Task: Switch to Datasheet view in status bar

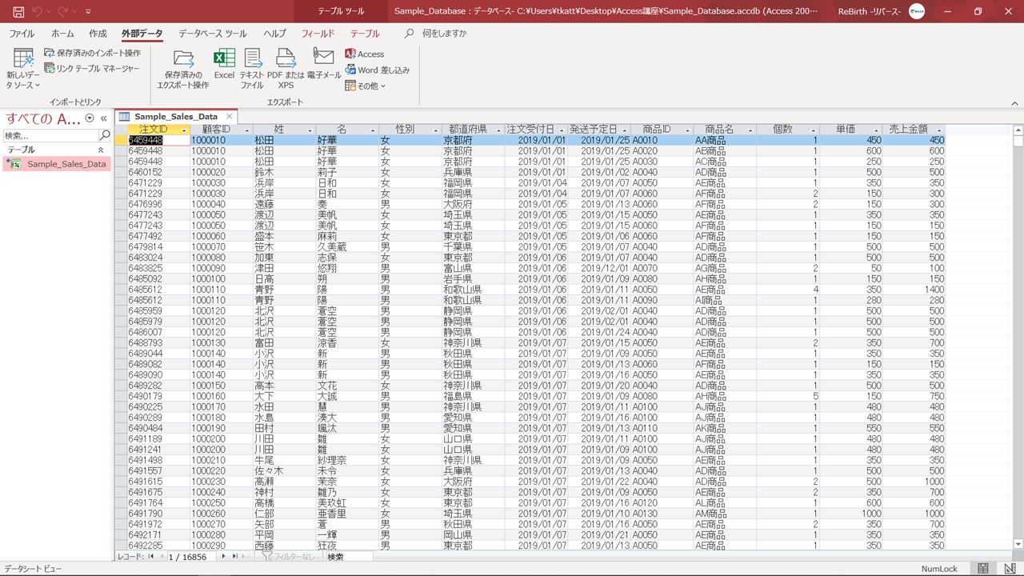Action: 983,569
